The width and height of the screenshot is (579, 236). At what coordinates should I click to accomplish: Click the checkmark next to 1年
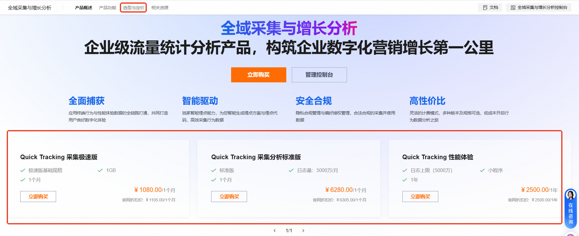pos(405,180)
